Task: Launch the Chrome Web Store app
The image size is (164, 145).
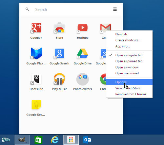Action: click(x=59, y=28)
